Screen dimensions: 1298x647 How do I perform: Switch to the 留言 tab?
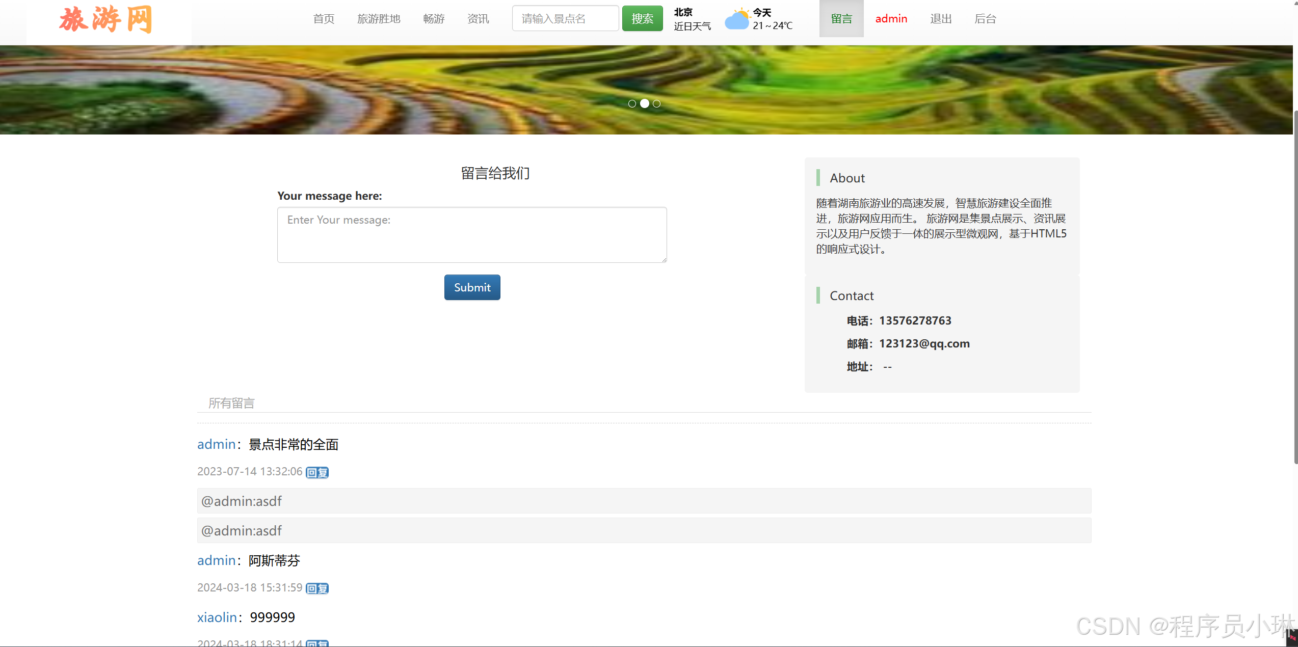tap(841, 18)
